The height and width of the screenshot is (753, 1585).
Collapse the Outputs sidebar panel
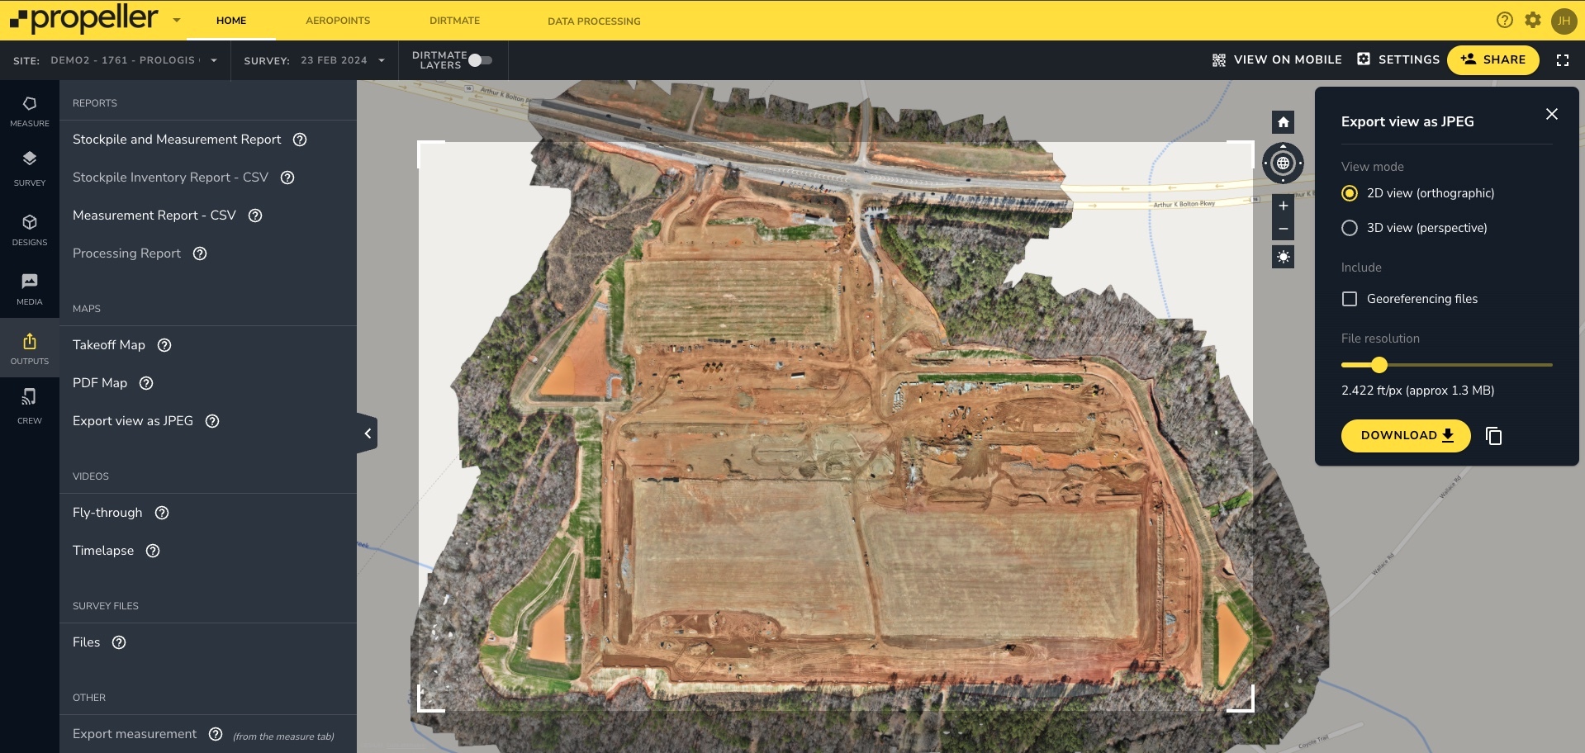[367, 432]
